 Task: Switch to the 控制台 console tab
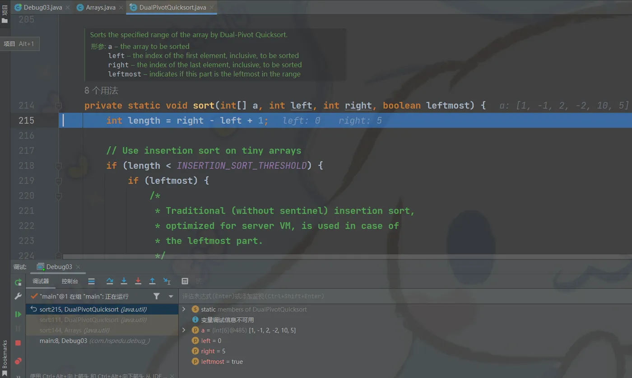click(x=70, y=281)
